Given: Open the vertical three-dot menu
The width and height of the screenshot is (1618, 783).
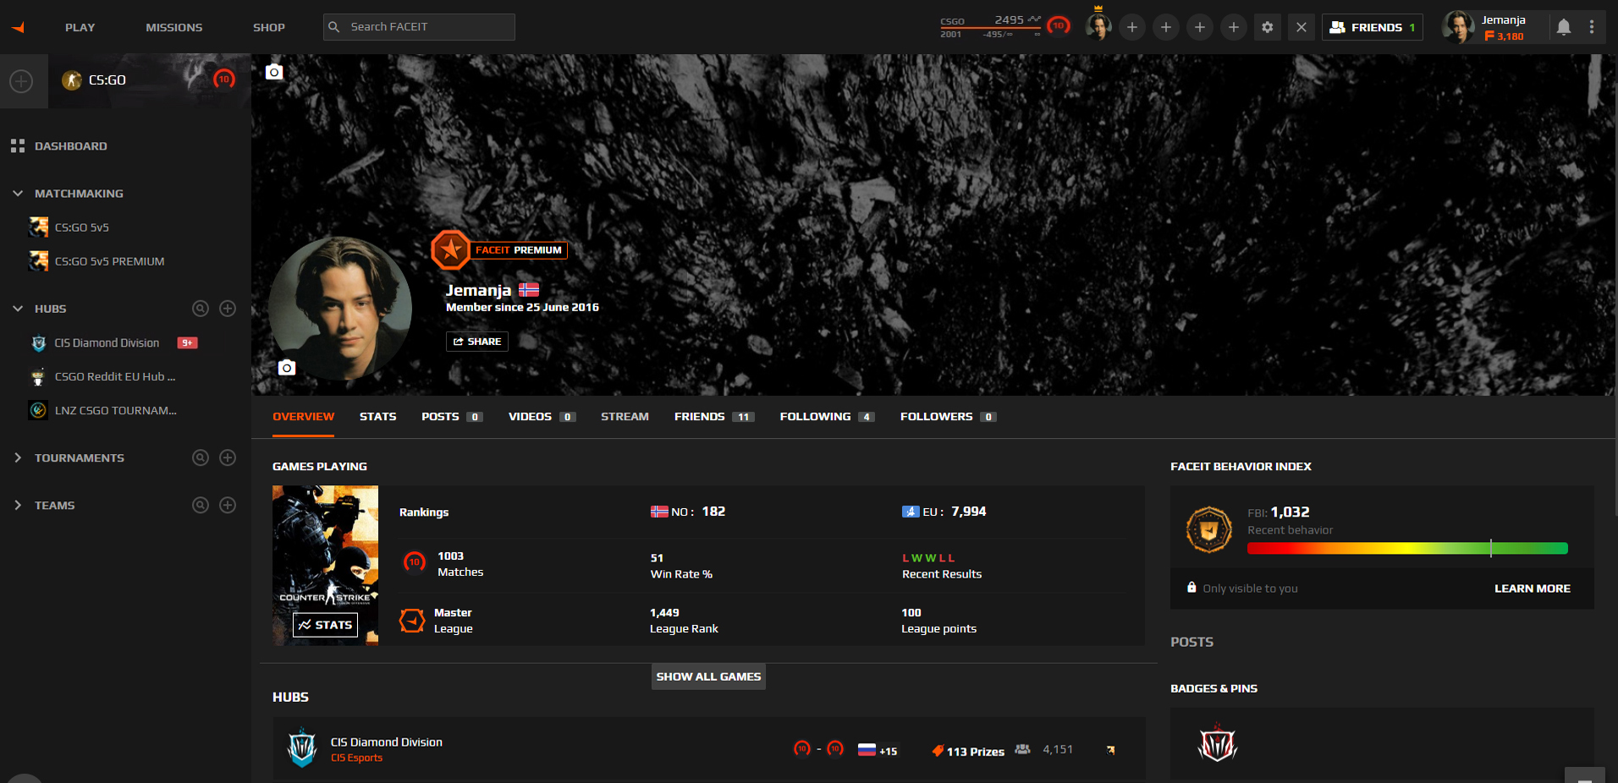Looking at the screenshot, I should (1592, 27).
